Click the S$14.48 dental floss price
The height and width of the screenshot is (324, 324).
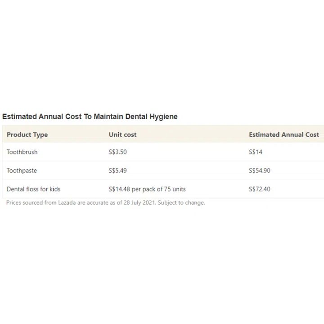(x=119, y=189)
